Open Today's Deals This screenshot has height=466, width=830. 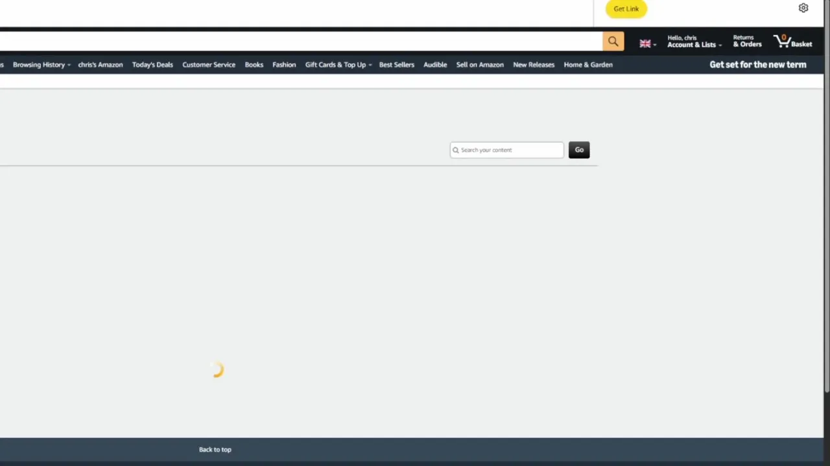[x=152, y=65]
